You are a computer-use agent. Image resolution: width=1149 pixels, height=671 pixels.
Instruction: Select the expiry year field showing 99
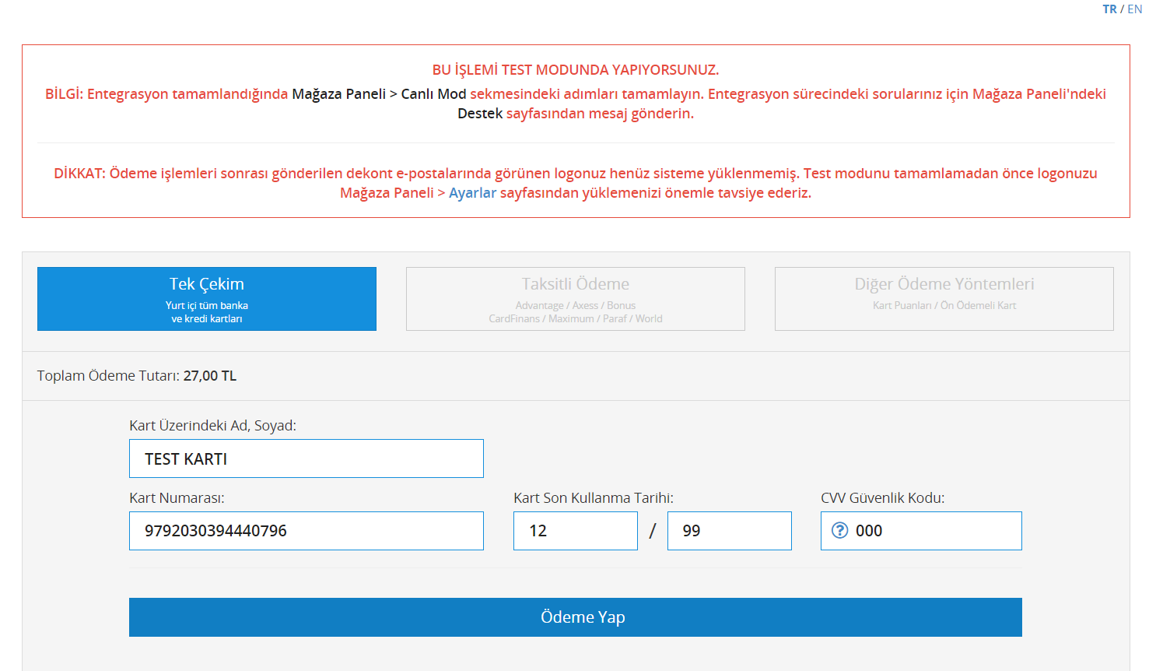point(729,531)
